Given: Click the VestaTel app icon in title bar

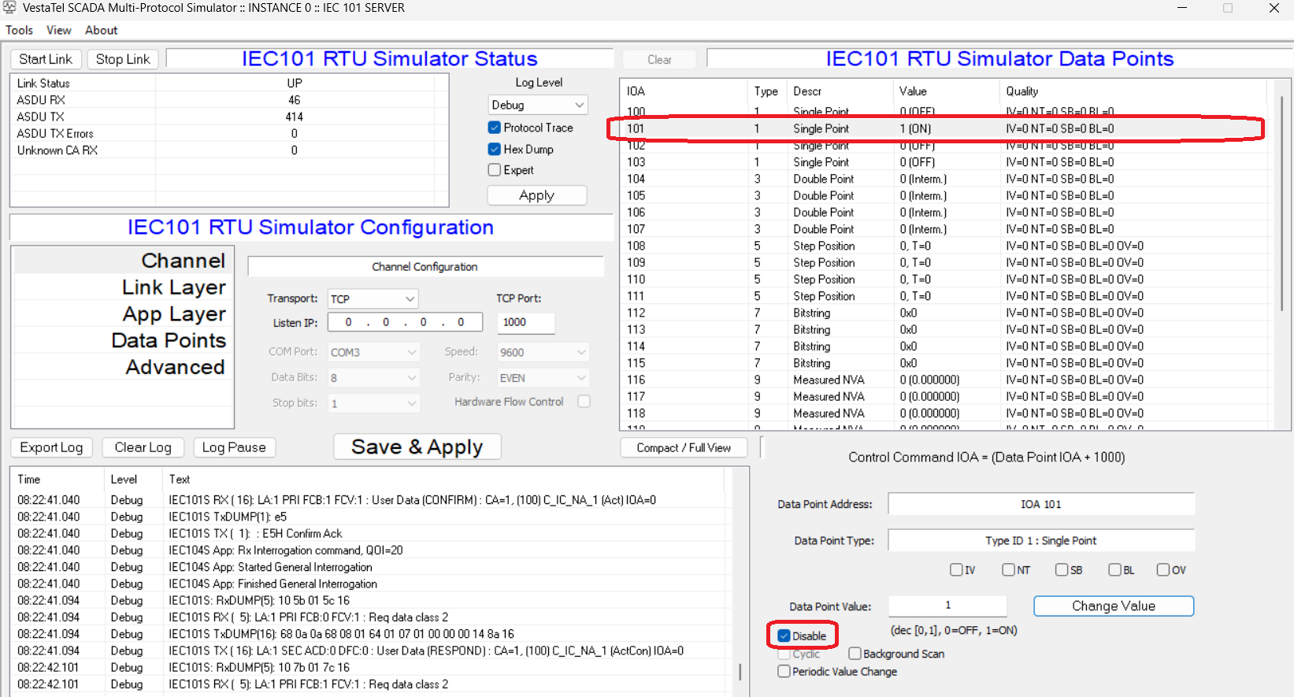Looking at the screenshot, I should (9, 8).
